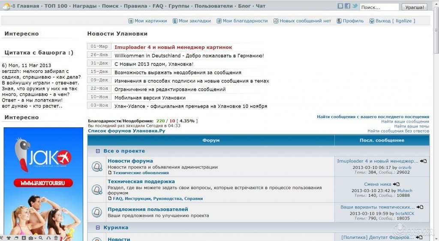Open user Muhach profile link
This screenshot has height=241, width=439.
[405, 191]
